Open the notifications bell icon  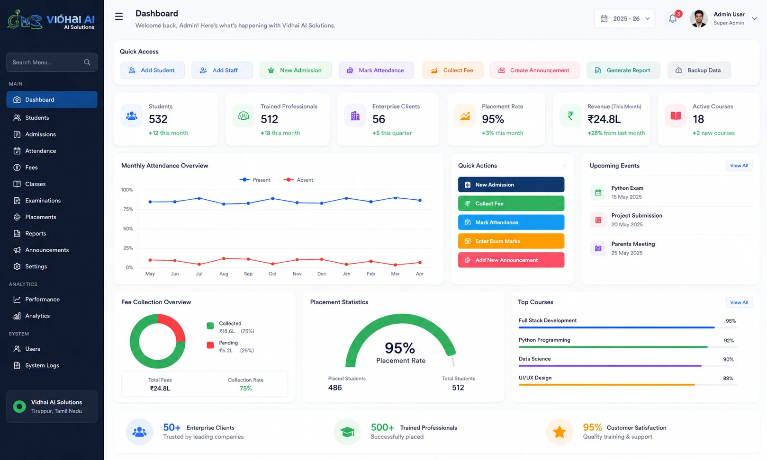tap(673, 18)
